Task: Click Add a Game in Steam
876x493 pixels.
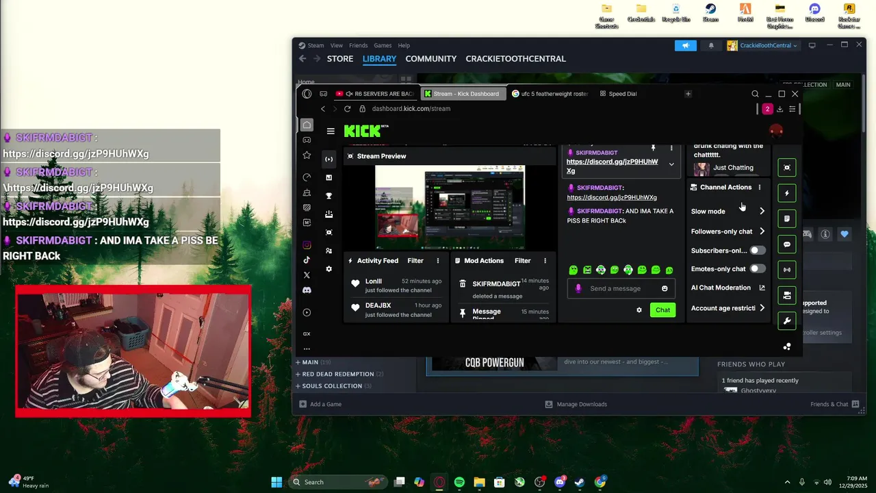Action: click(x=320, y=405)
